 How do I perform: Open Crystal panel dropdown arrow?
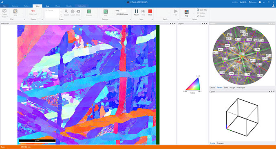click(269, 91)
